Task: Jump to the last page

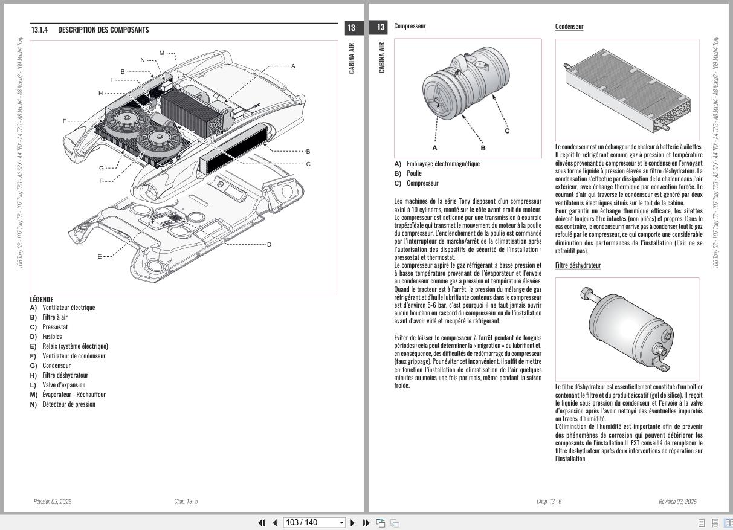Action: pyautogui.click(x=366, y=523)
